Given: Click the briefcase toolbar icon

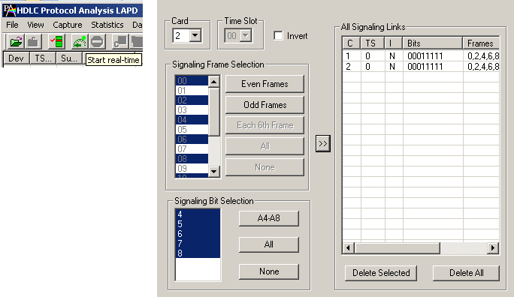Looking at the screenshot, I should coord(33,42).
